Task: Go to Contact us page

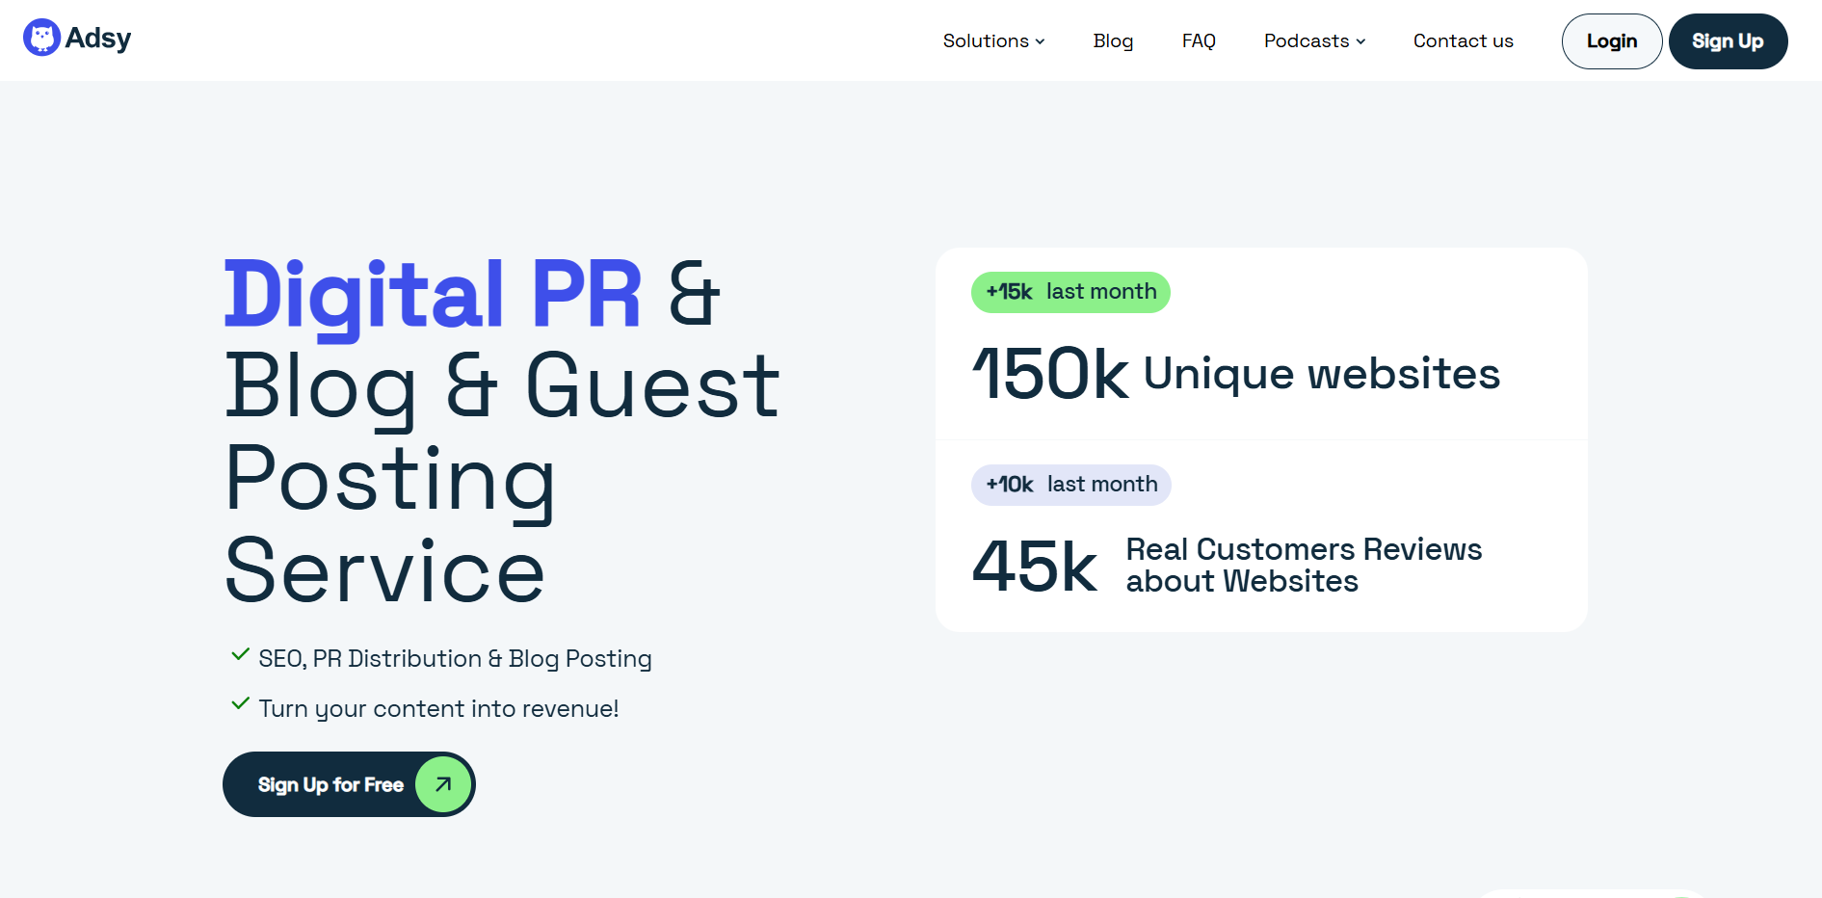Action: click(x=1463, y=40)
